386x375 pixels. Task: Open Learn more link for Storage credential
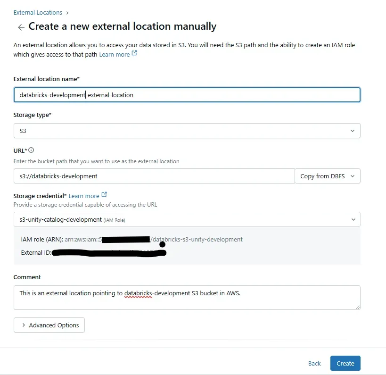[x=84, y=196]
